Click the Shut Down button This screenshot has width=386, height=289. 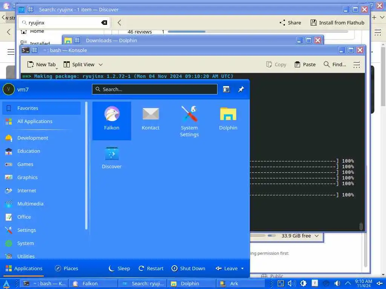click(x=188, y=268)
